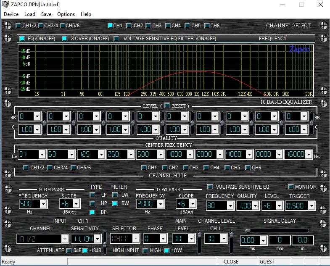The image size is (330, 266).
Task: Open the MAIN LEVEL dropdown
Action: [x=191, y=238]
